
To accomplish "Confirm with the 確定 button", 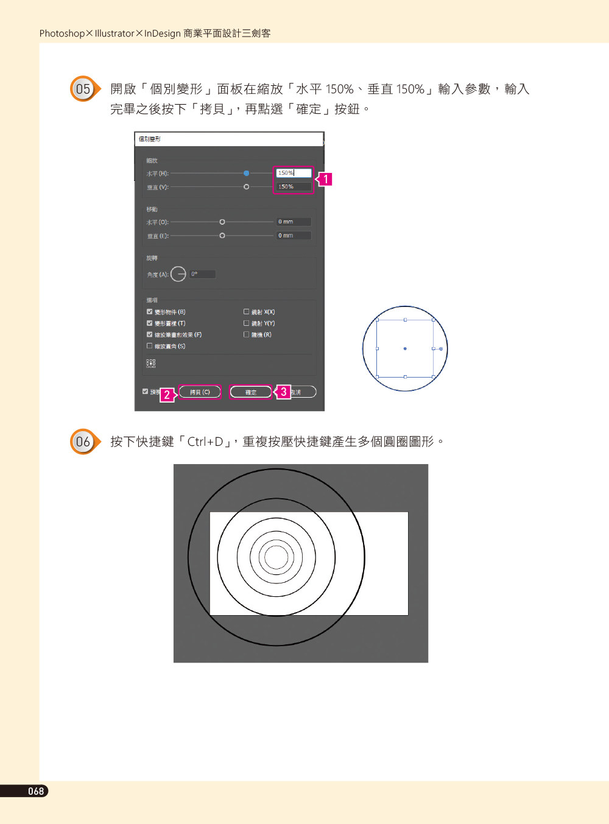I will (x=250, y=392).
